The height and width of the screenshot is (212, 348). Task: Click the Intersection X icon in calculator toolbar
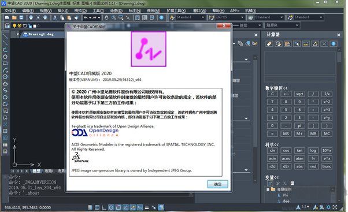[x=324, y=44]
